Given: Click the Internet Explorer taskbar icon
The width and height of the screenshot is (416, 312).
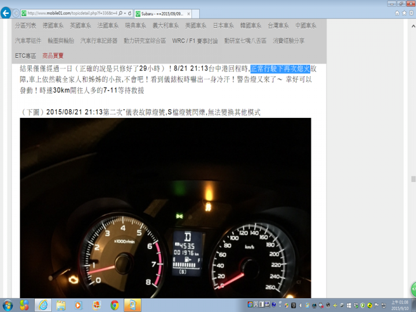Looking at the screenshot, I should [43, 306].
